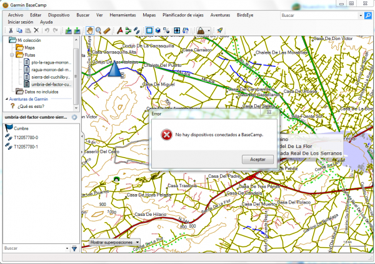Select the new waypoint flag tool

pos(120,31)
